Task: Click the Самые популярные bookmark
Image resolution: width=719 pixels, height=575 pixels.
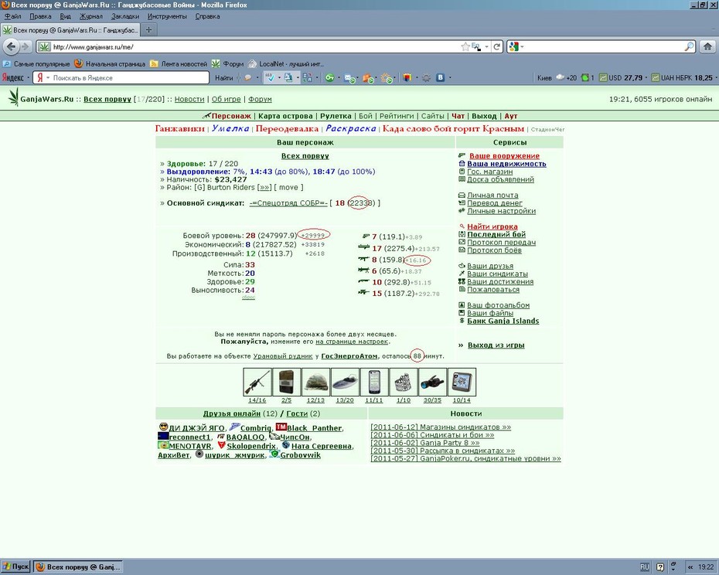Action: 36,64
